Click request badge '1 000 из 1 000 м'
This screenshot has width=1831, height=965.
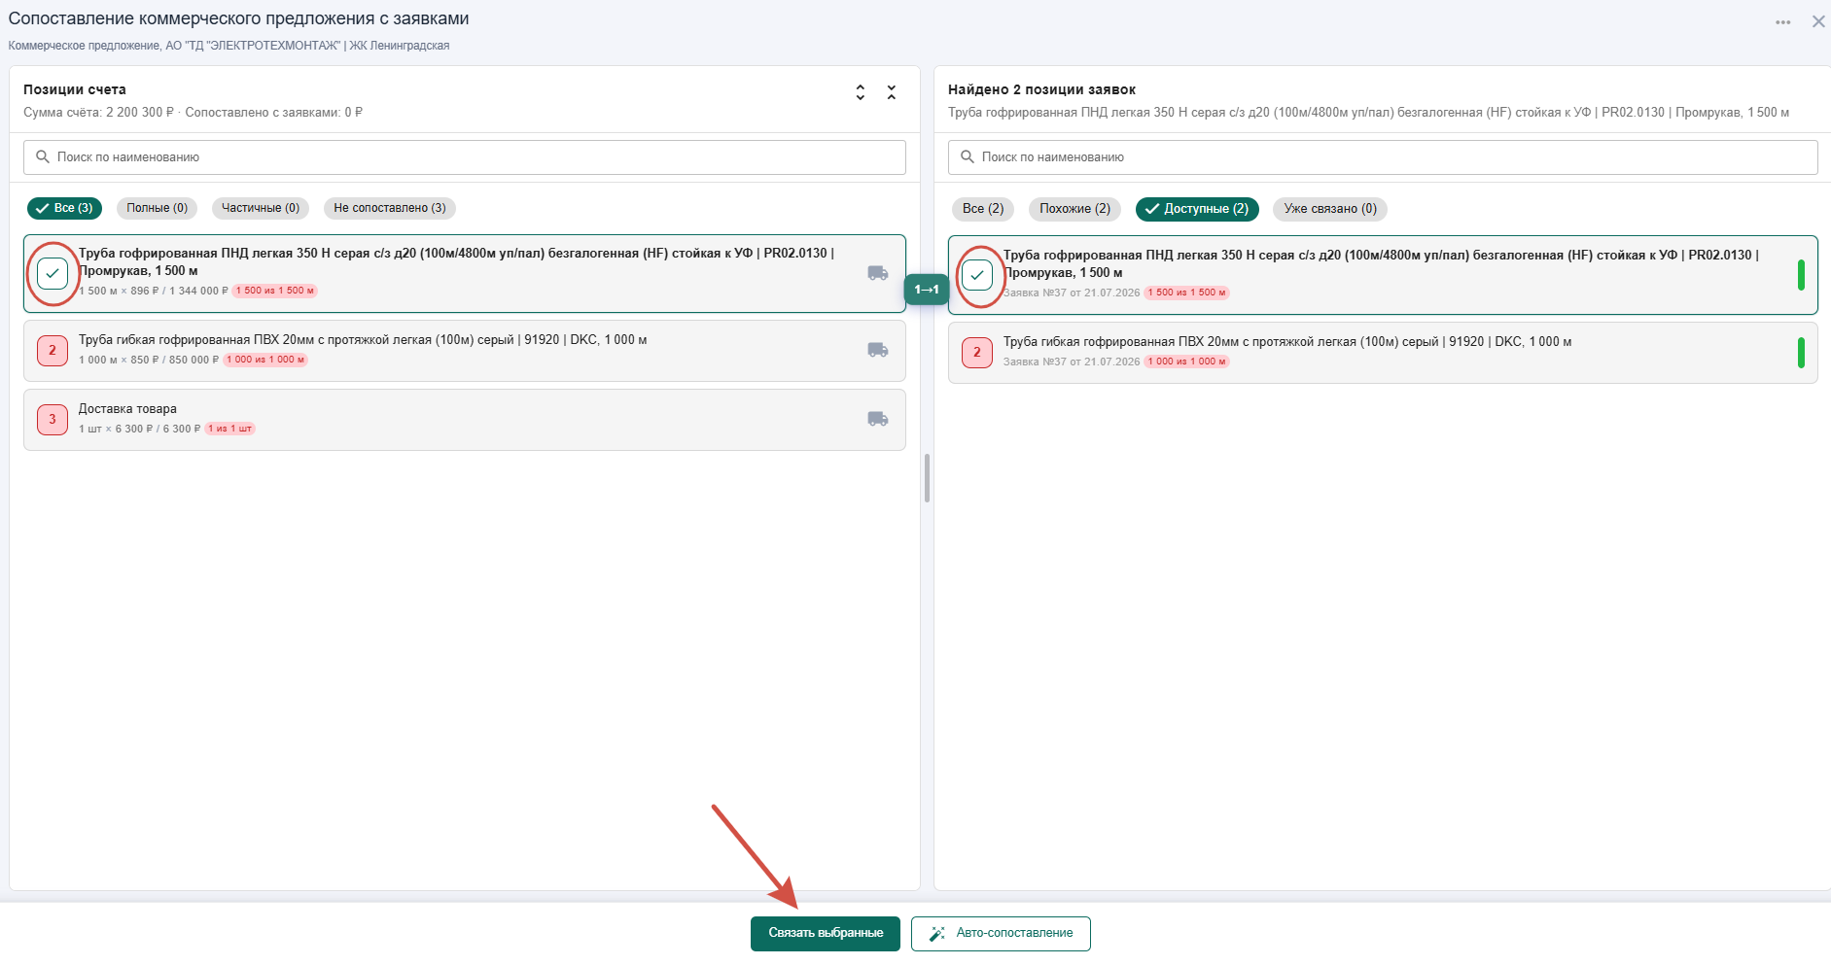(1187, 362)
